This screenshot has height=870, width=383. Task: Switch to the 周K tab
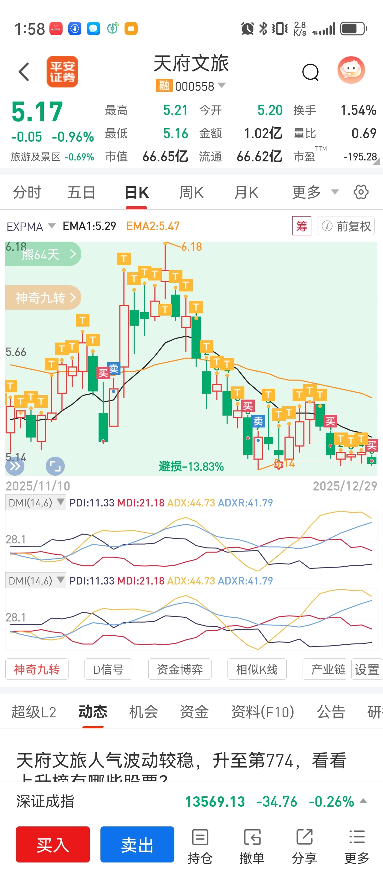pyautogui.click(x=191, y=192)
